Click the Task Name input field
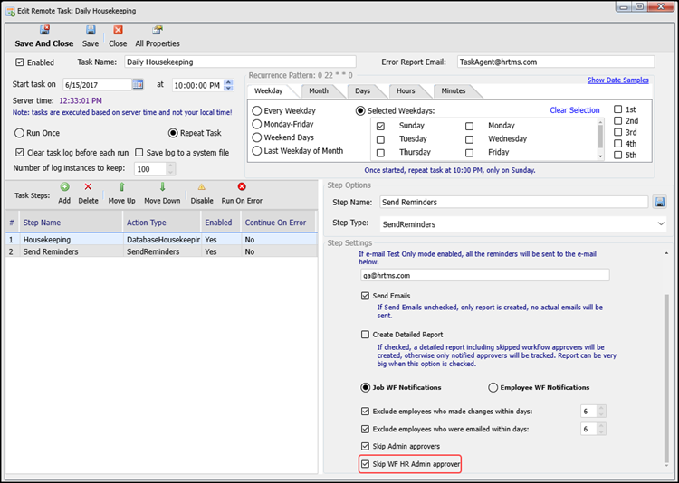The image size is (679, 483). [x=239, y=62]
